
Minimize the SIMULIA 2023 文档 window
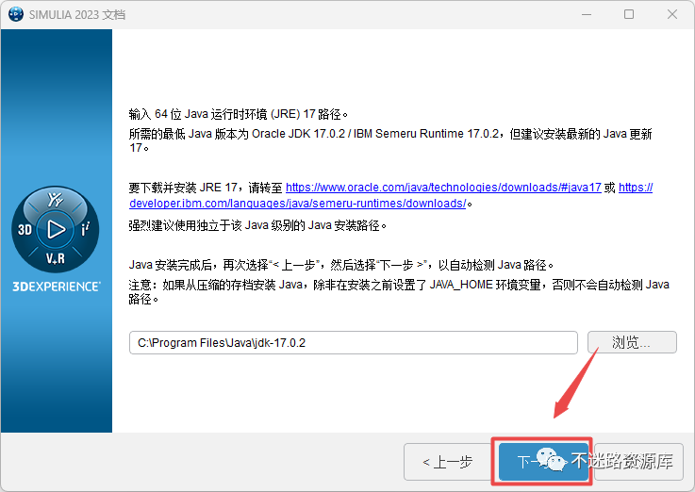[587, 14]
